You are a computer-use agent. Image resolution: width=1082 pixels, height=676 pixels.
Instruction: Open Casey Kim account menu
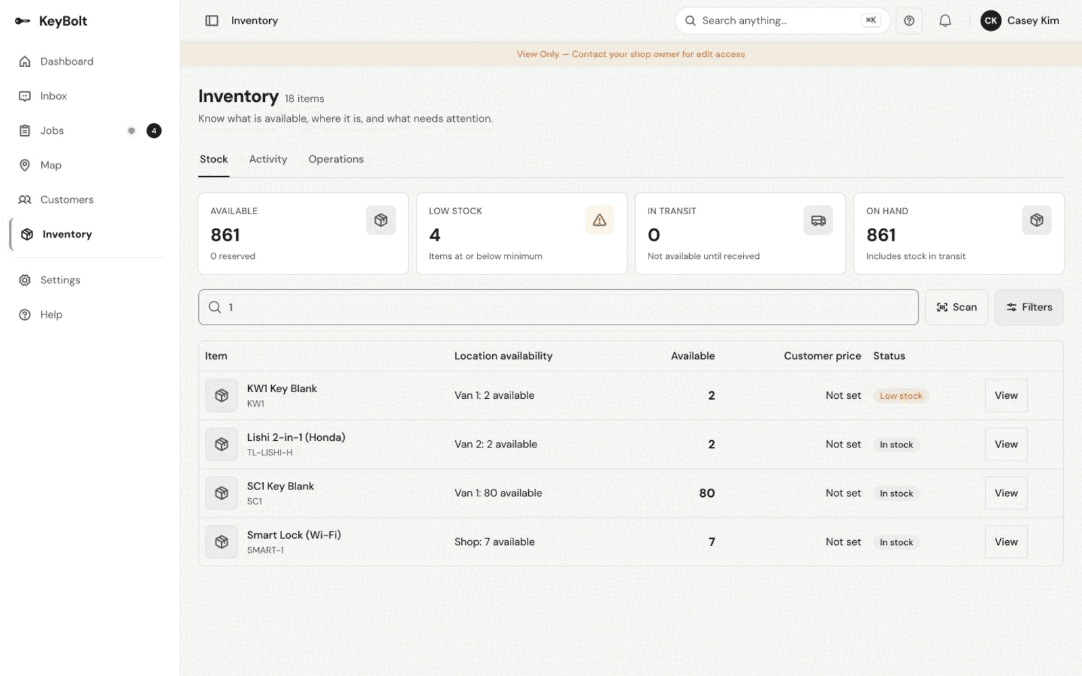pyautogui.click(x=1020, y=21)
